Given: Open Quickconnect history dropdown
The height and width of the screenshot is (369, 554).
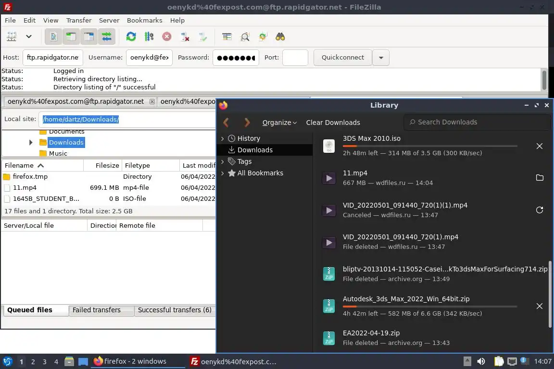Looking at the screenshot, I should 381,58.
